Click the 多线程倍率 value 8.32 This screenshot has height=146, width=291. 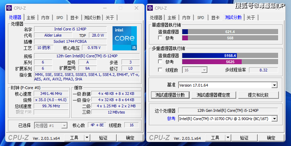(x=264, y=70)
